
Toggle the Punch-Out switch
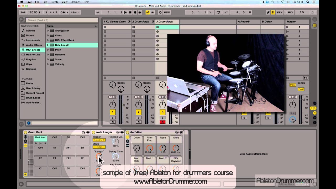226,12
